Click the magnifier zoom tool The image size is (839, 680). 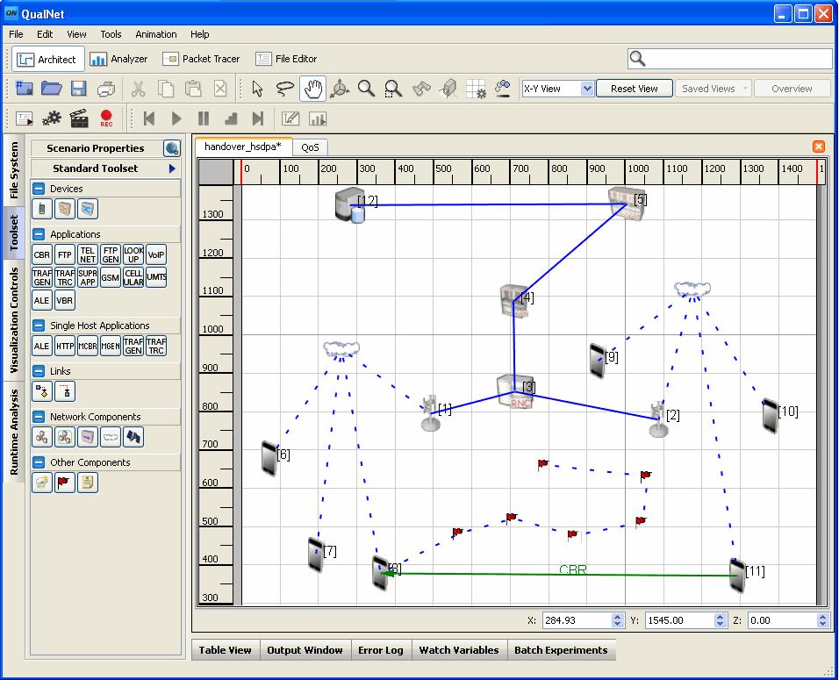[367, 89]
